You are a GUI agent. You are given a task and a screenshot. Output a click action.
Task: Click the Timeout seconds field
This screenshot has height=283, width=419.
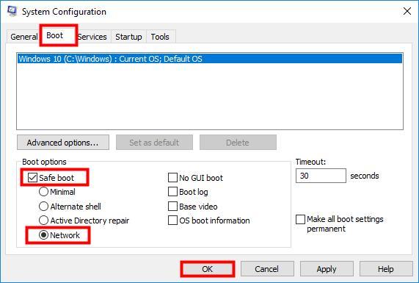click(x=321, y=176)
